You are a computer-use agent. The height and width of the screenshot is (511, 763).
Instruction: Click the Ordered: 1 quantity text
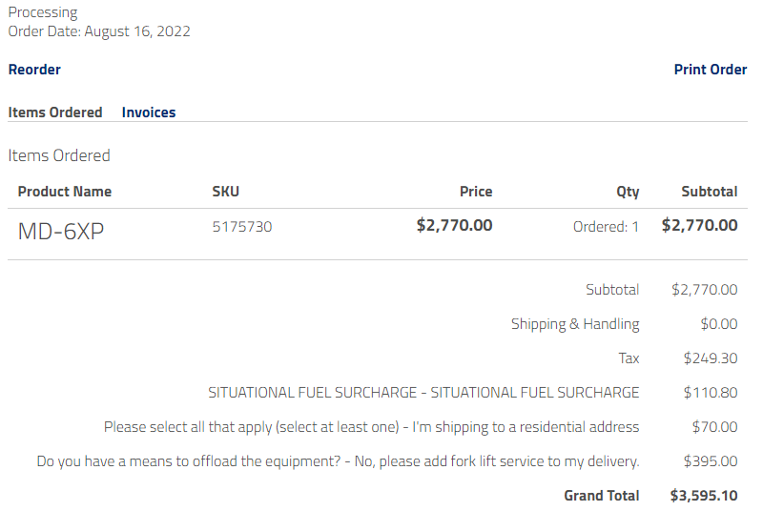coord(606,227)
